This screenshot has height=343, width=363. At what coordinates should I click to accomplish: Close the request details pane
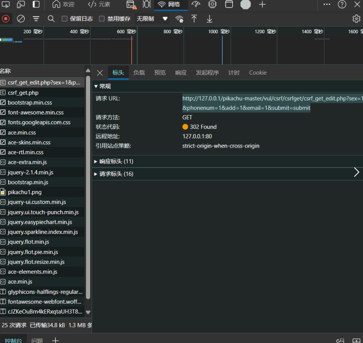pyautogui.click(x=100, y=73)
